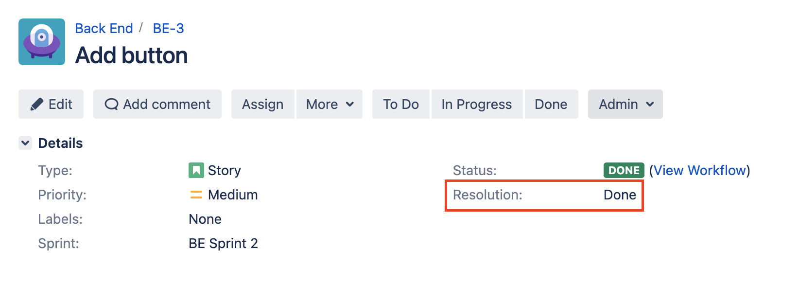Click the BE Sprint 2 sprint value
The image size is (799, 287).
(223, 243)
